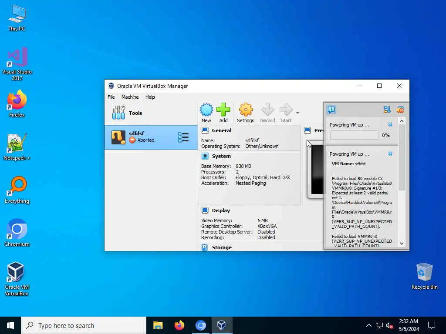Open the machine Settings gear icon
This screenshot has width=446, height=334.
tap(246, 110)
